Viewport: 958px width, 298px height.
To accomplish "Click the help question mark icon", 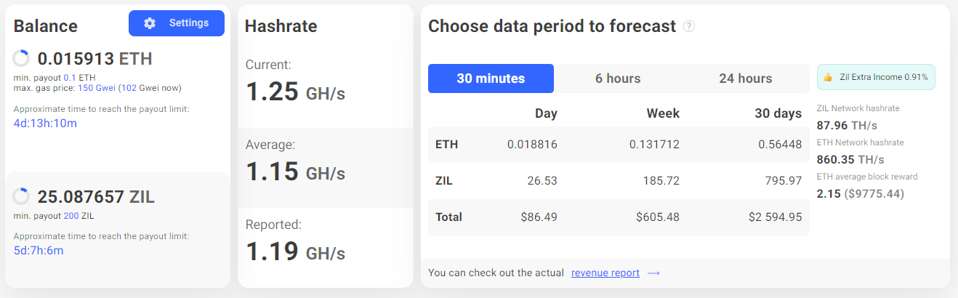I will [689, 26].
